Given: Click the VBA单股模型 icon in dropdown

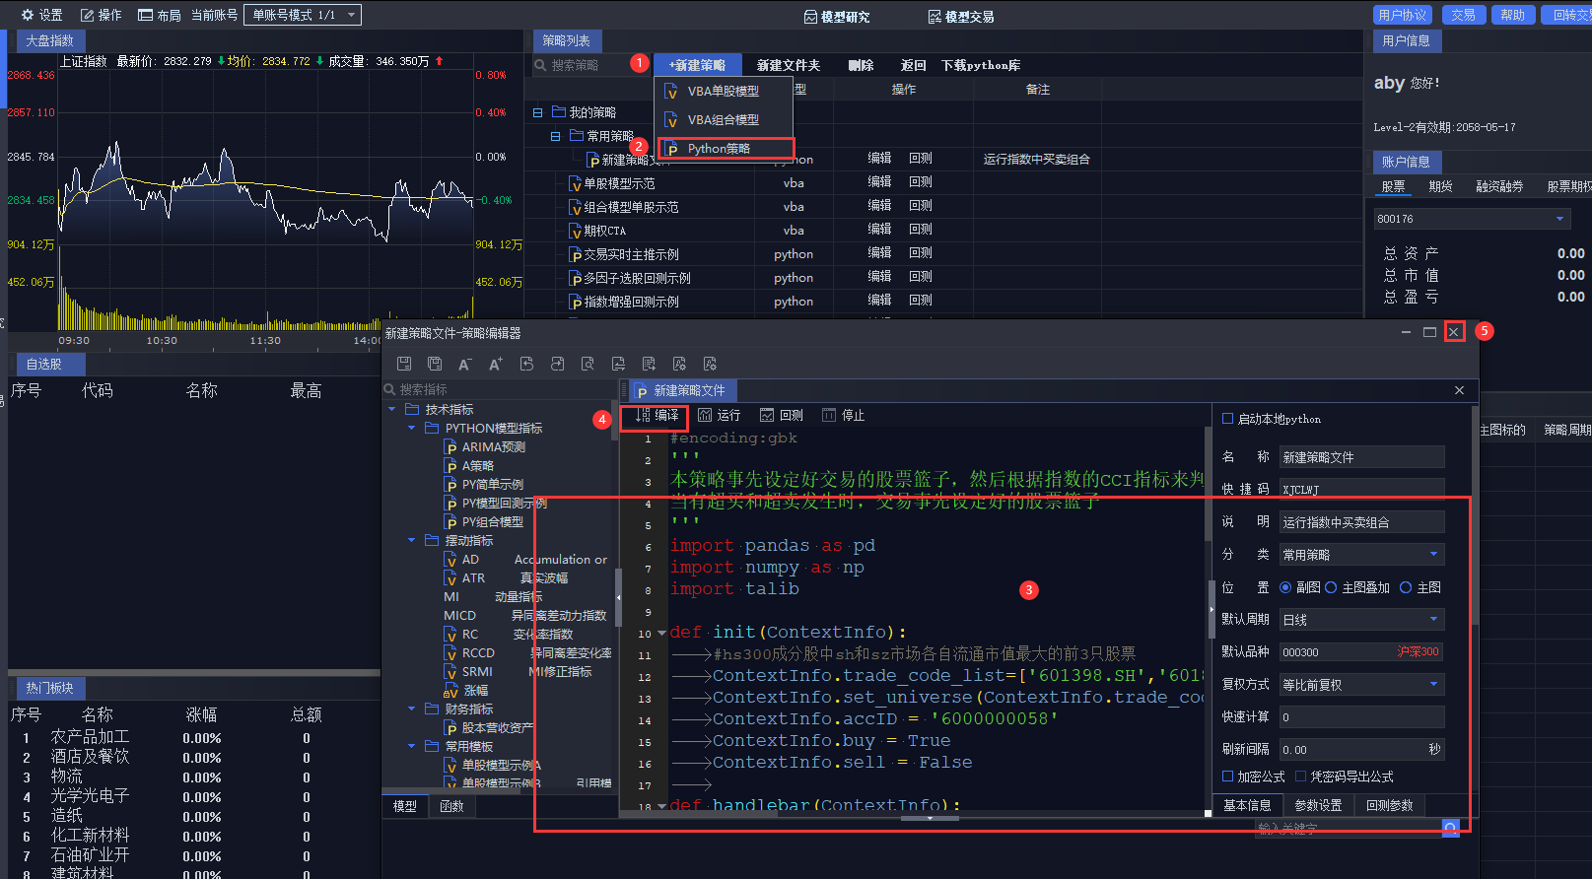Looking at the screenshot, I should click(670, 91).
